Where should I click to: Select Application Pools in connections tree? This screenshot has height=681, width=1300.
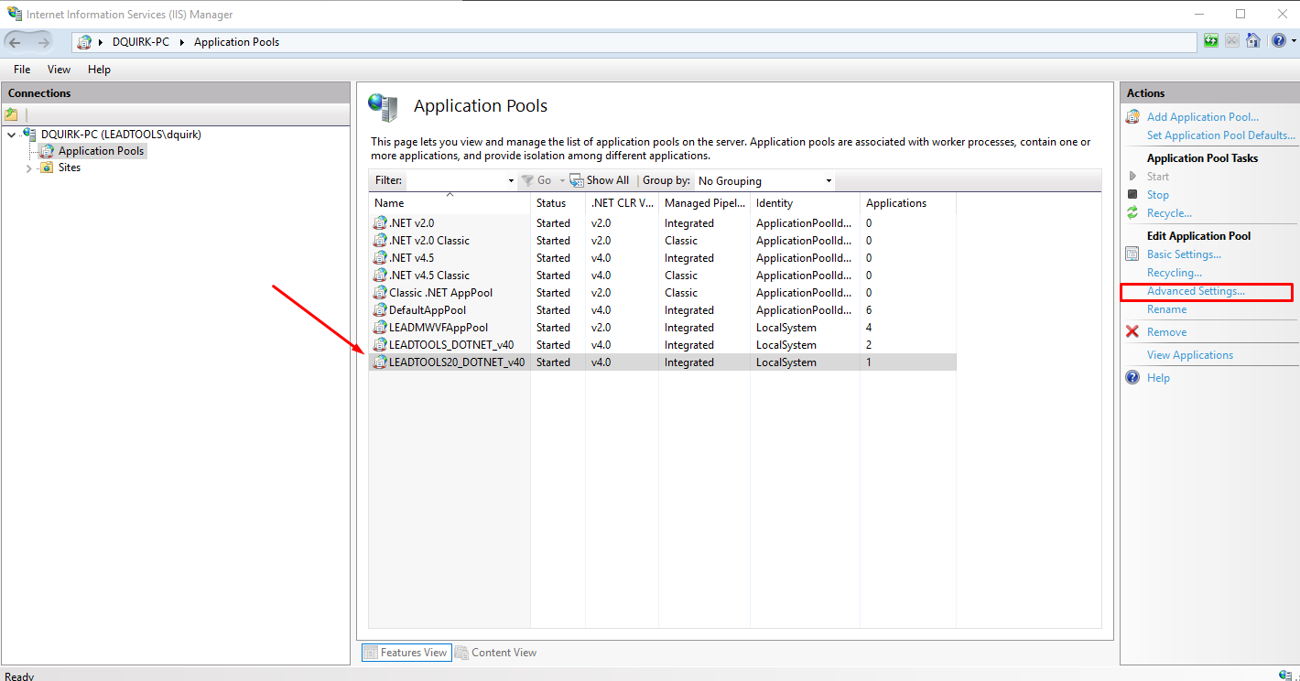(x=101, y=151)
